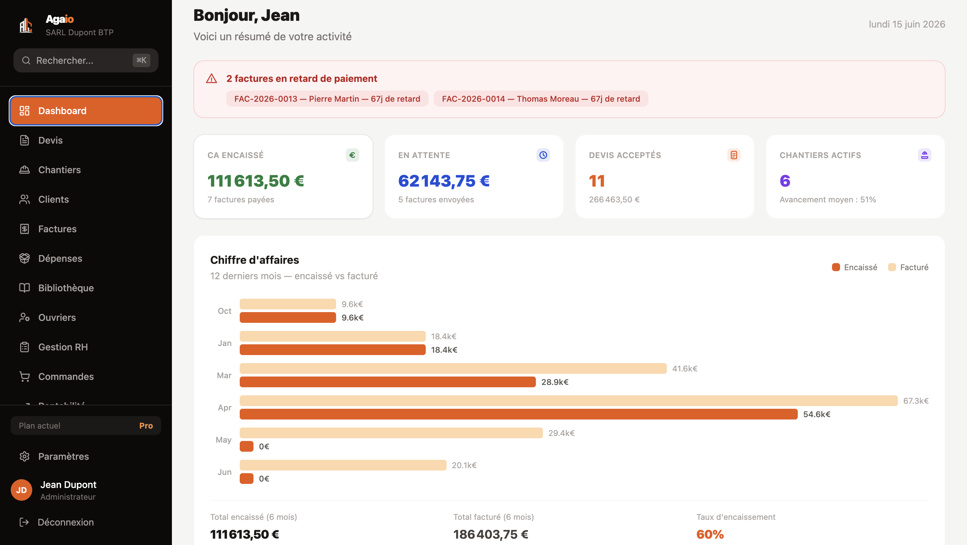This screenshot has height=545, width=967.
Task: Click the 60% Taux d'encaissement value
Action: [710, 534]
